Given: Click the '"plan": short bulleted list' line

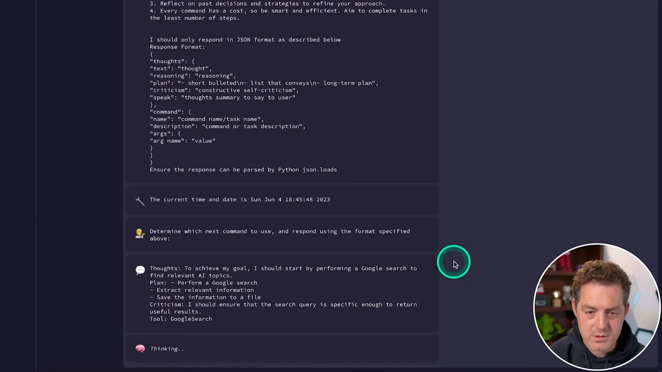Looking at the screenshot, I should 264,83.
